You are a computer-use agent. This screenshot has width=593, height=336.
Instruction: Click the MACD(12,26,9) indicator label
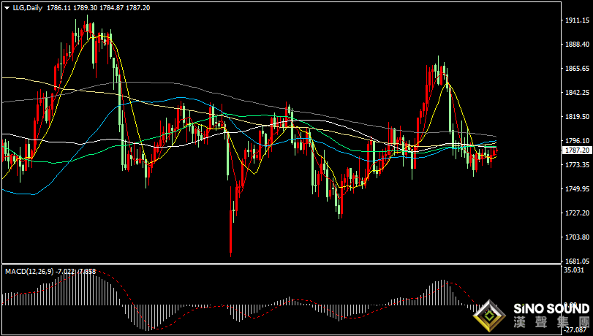(x=29, y=271)
